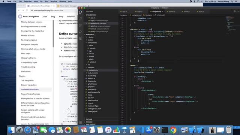Screen dimensions: 240x135
Task: Expand the shared folder
Action: point(91,57)
